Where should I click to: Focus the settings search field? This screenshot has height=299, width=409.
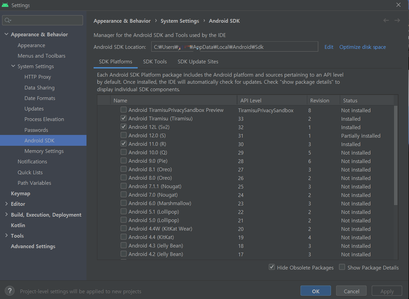(x=43, y=20)
